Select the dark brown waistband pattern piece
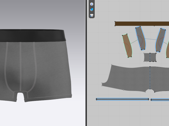The width and height of the screenshot is (169, 126). coord(142,24)
